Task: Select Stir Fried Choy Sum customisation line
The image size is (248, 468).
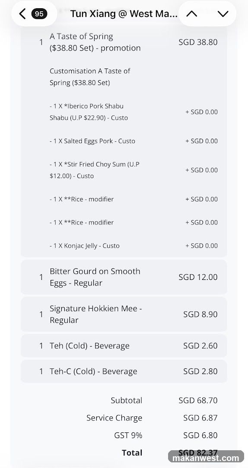Action: pyautogui.click(x=134, y=170)
